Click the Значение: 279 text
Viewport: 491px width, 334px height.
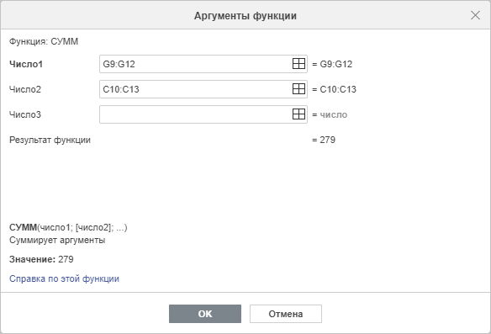click(41, 259)
